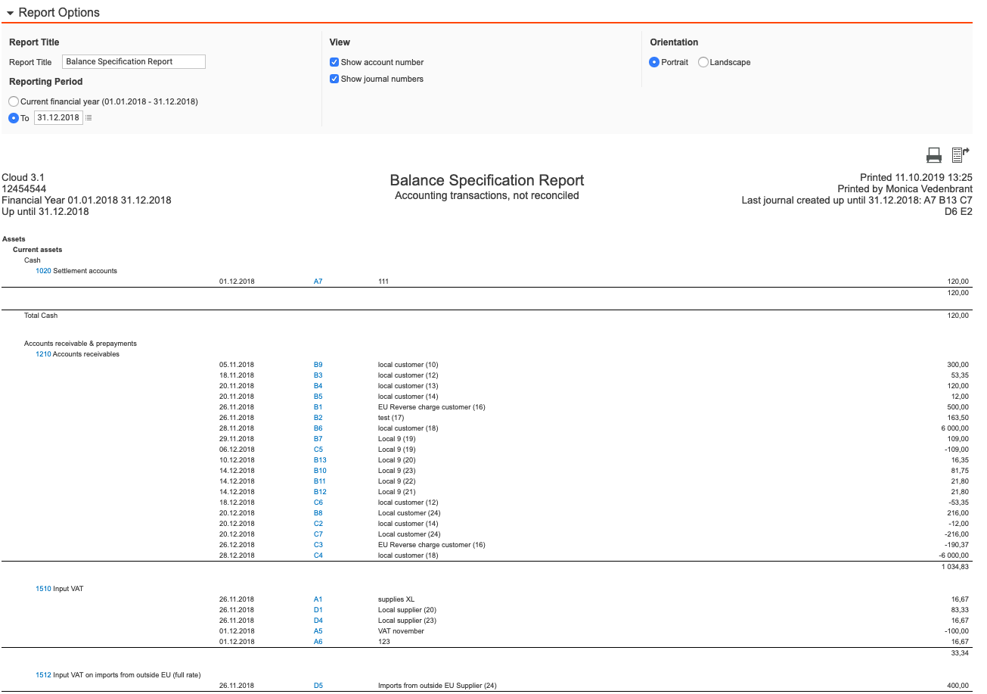Collapse the Report Options section

9,12
